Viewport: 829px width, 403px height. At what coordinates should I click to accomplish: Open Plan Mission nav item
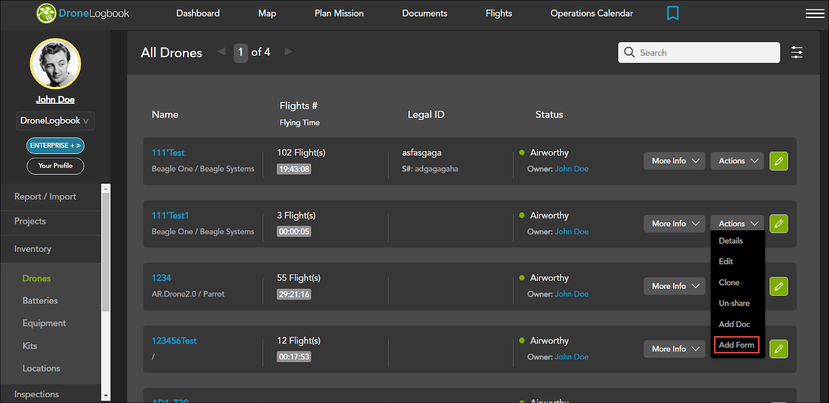pos(339,13)
